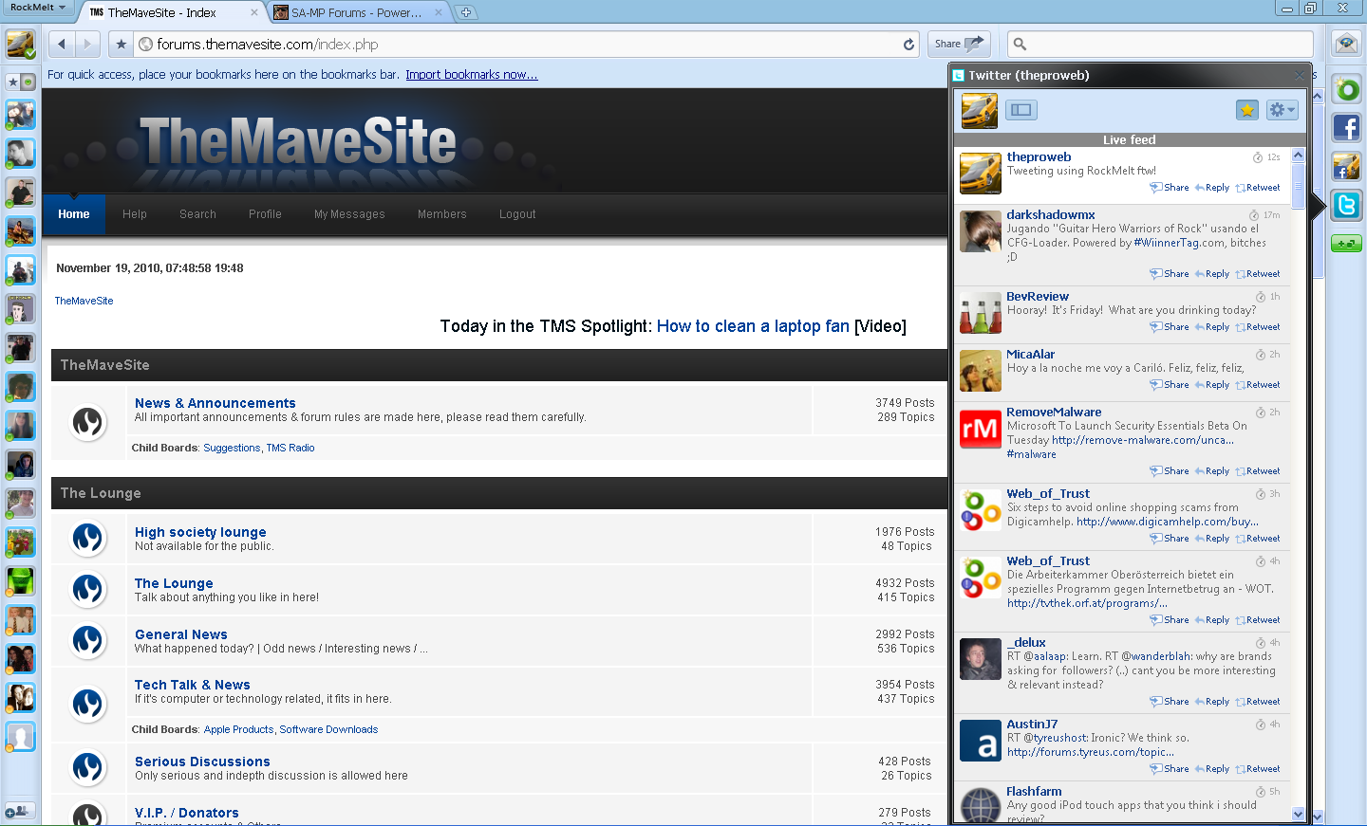The height and width of the screenshot is (826, 1367).
Task: Open the Twitter app in right edge
Action: click(x=1346, y=205)
